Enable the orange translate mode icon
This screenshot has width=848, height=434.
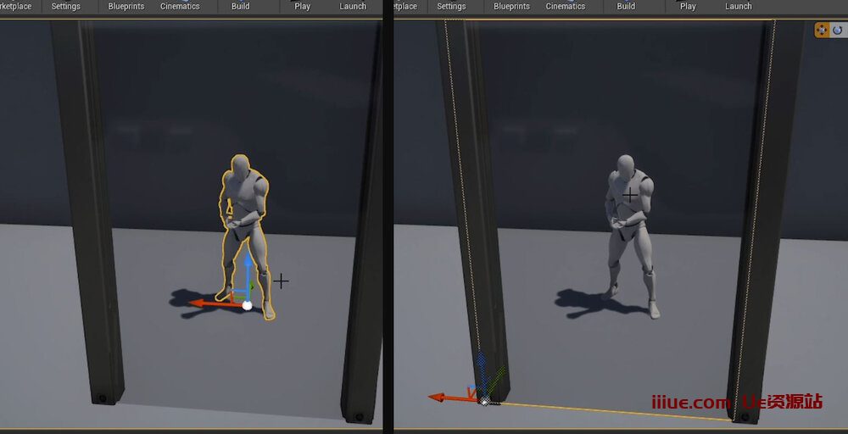pos(822,31)
